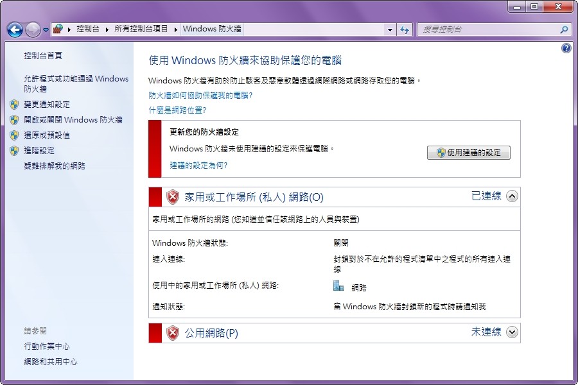Open 變更通知設定 link
The image size is (578, 385).
click(x=47, y=104)
